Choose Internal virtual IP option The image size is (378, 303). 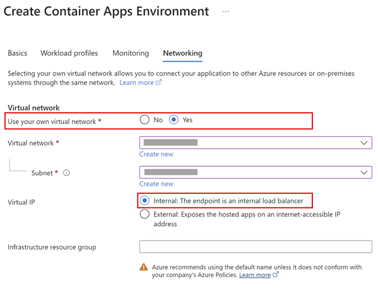[145, 200]
